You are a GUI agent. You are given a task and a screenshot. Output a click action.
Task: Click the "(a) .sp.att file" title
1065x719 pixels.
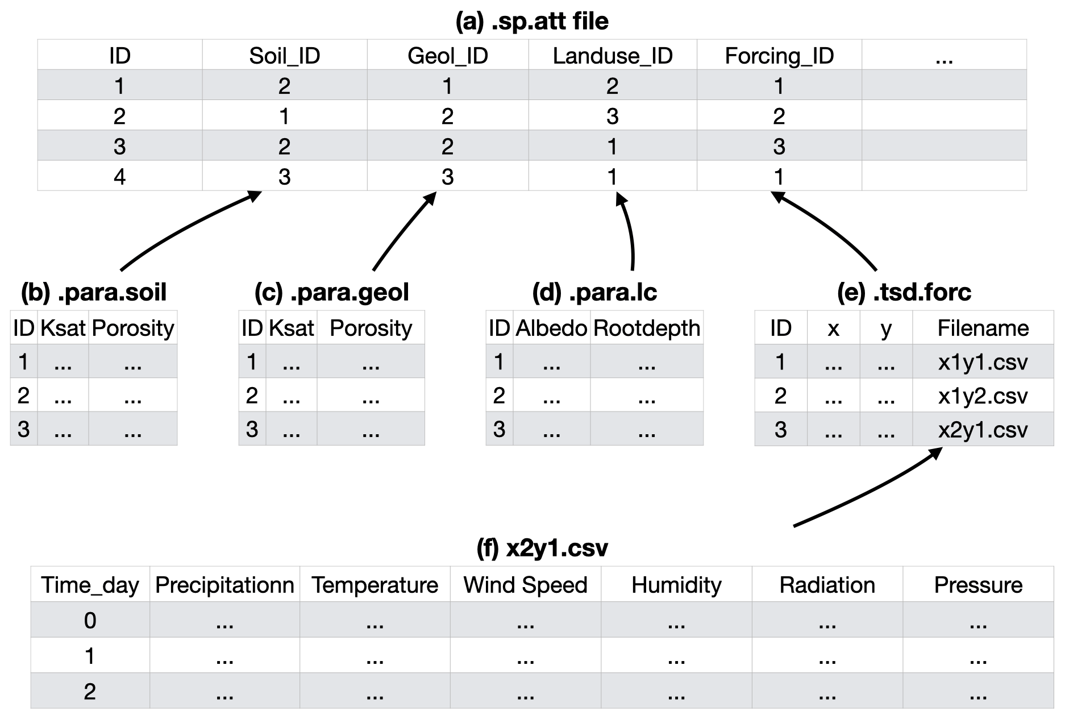532,22
